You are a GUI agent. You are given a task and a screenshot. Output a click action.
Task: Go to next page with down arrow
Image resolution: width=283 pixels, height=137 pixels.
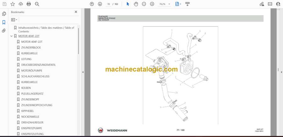tap(100, 4)
